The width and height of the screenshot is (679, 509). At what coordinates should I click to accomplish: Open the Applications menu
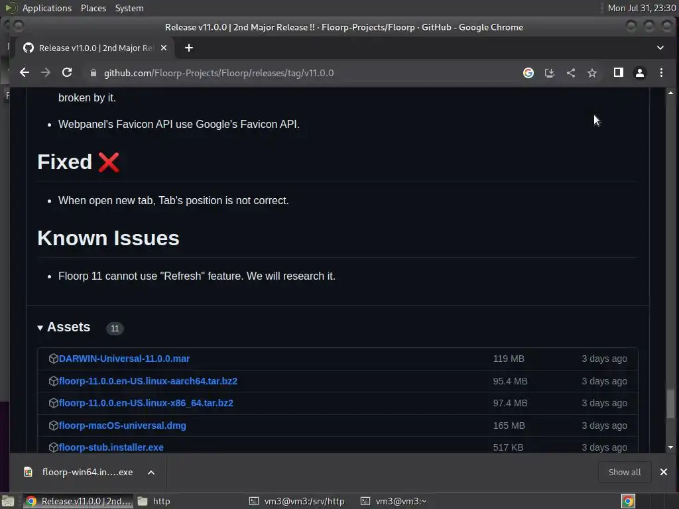[x=47, y=8]
